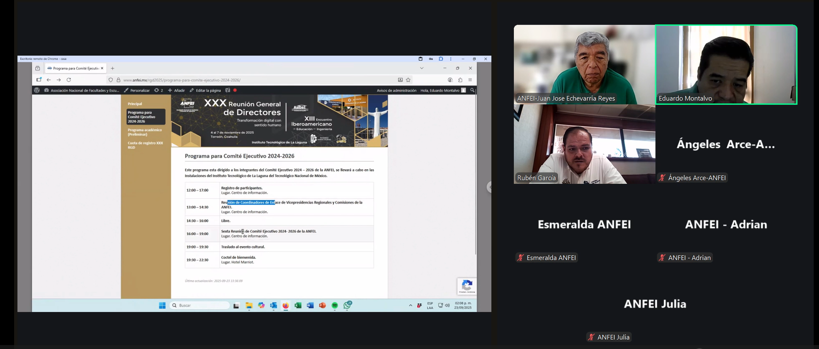The width and height of the screenshot is (819, 349).
Task: Click the shield tracking protection icon
Action: [x=111, y=80]
